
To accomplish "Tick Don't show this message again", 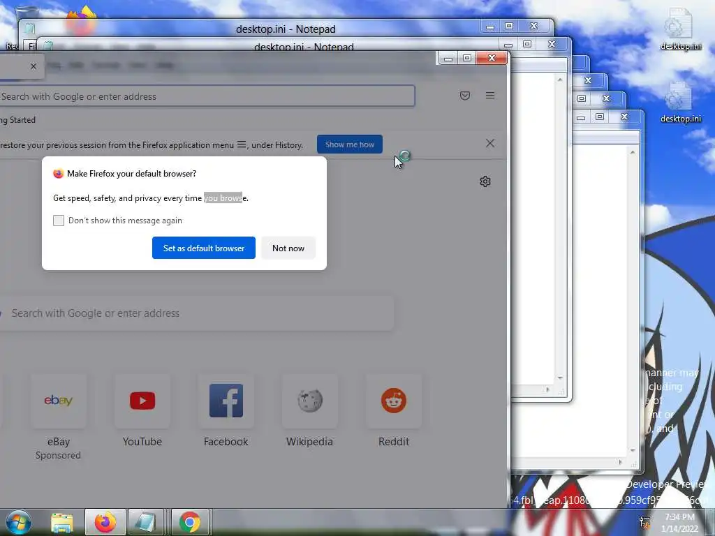I will click(x=59, y=221).
